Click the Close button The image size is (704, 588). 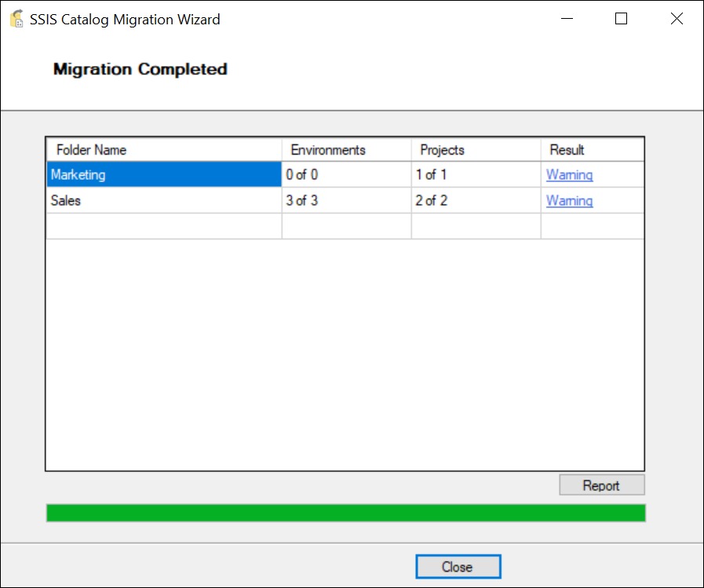[x=458, y=566]
